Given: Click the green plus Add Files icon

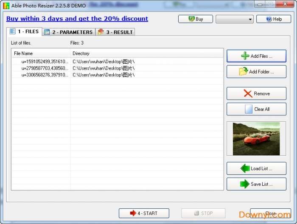Looking at the screenshot, I should point(245,56).
